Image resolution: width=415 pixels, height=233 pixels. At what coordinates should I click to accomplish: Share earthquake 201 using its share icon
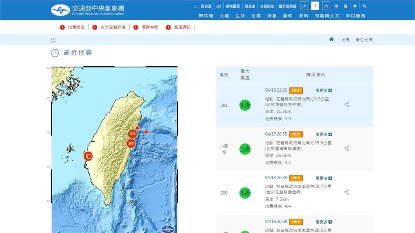[x=347, y=104]
